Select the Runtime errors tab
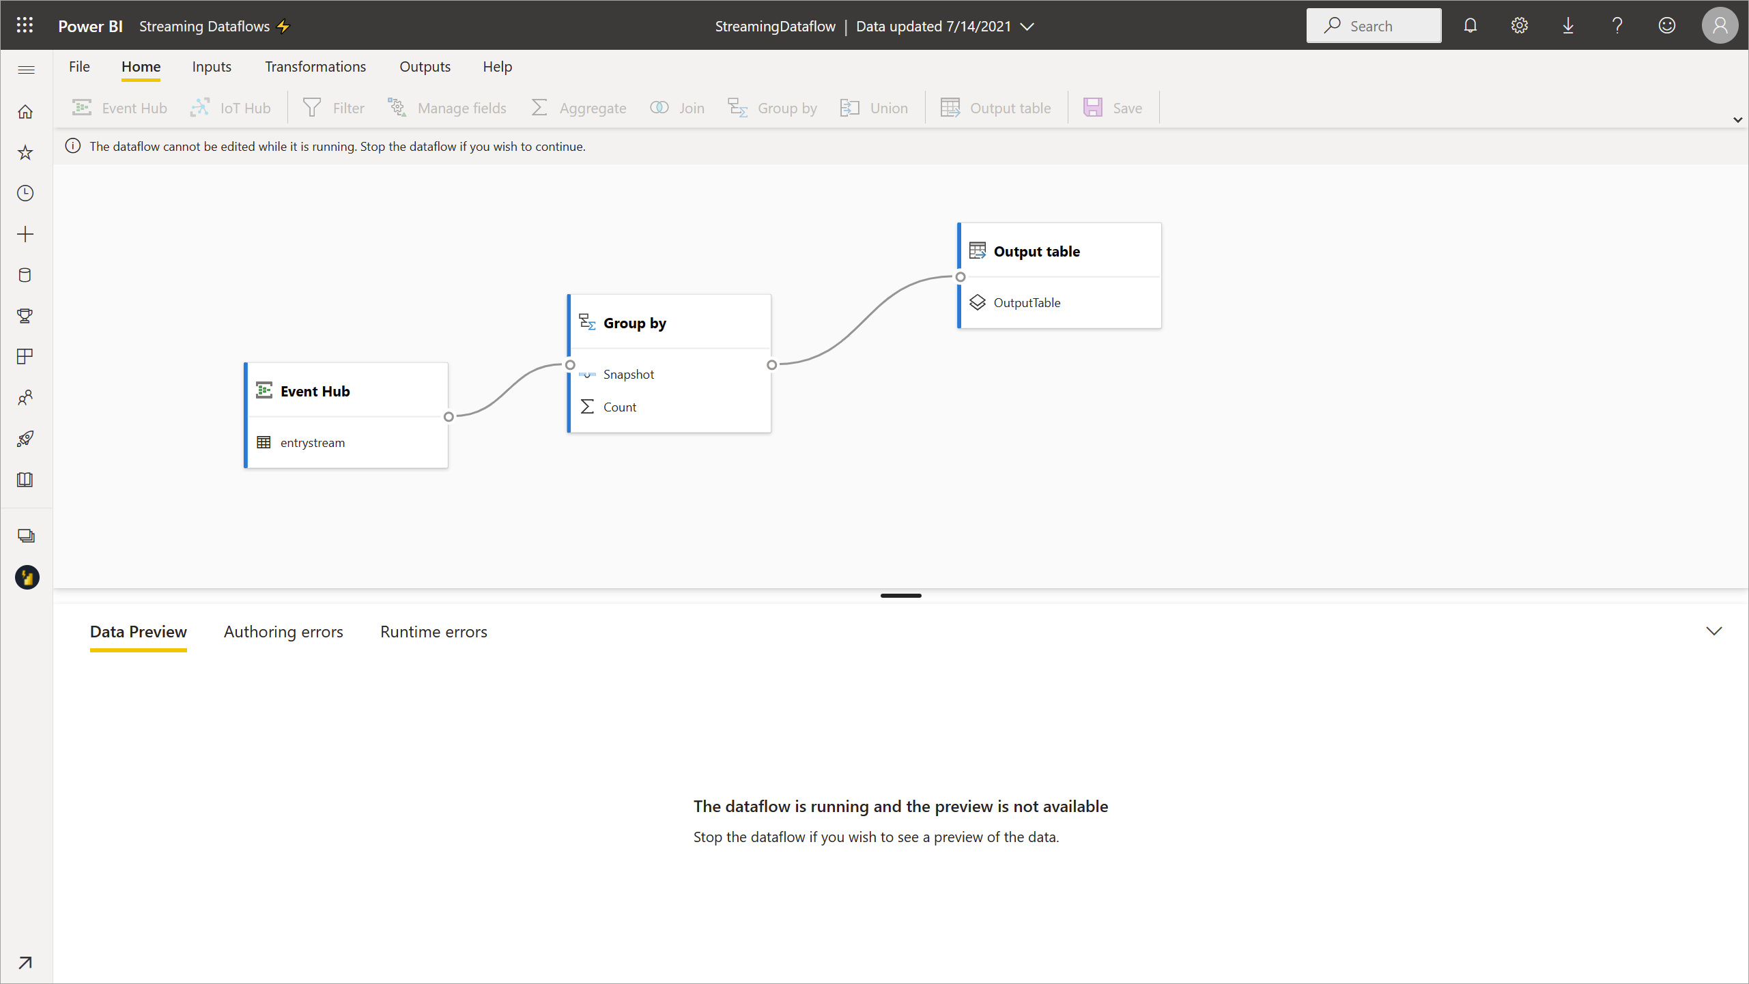 click(433, 631)
